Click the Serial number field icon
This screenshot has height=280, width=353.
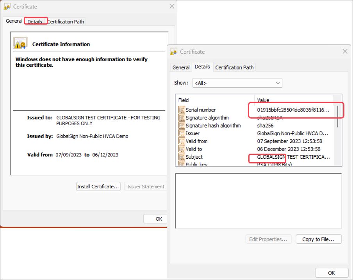pyautogui.click(x=181, y=110)
